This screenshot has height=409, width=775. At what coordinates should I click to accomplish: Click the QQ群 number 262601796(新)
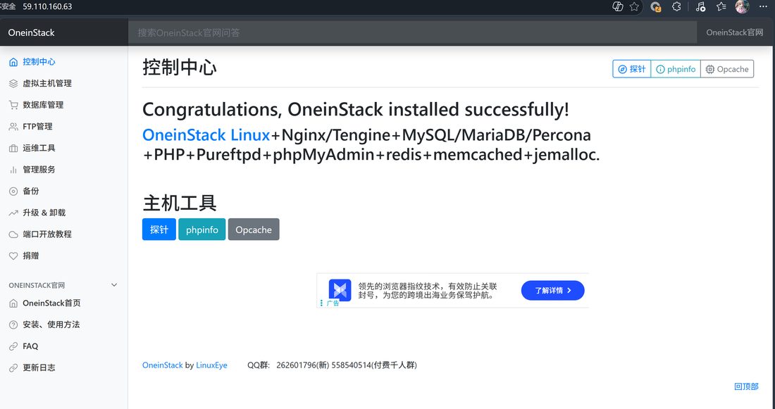(302, 365)
